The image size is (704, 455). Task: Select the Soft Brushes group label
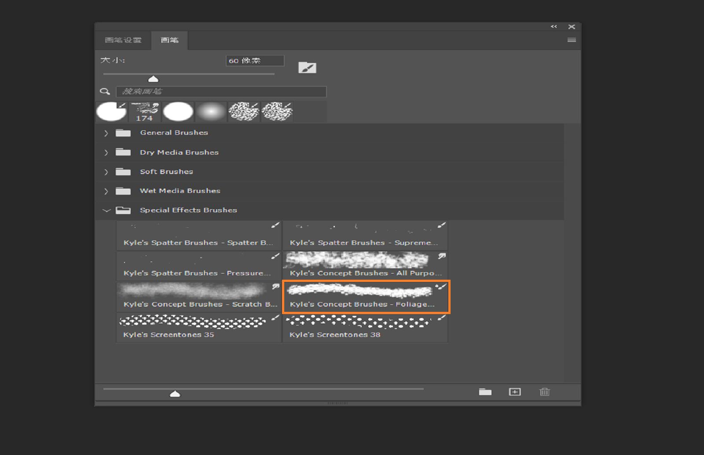point(166,172)
